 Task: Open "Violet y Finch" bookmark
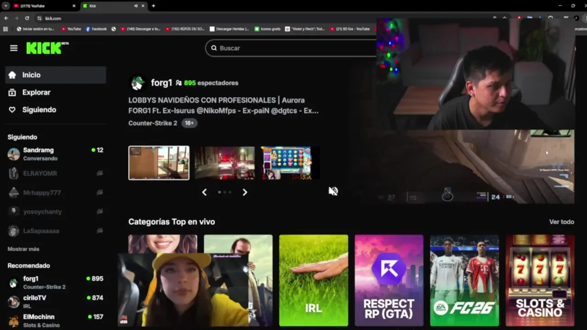pyautogui.click(x=305, y=29)
